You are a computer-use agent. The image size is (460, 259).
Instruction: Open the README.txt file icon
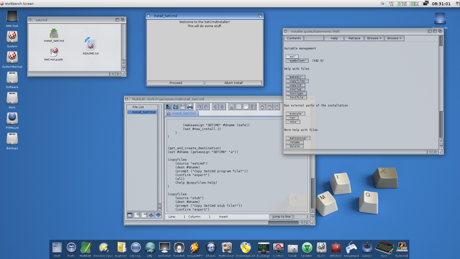click(x=90, y=45)
